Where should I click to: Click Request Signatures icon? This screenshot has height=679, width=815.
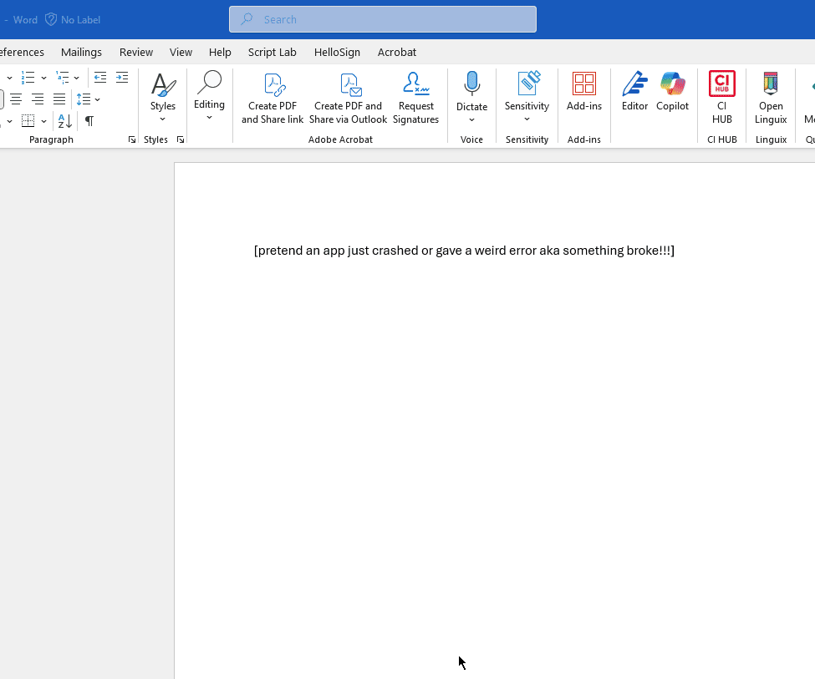415,84
